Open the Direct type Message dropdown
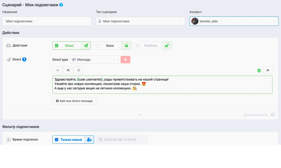Viewport: 281px width, 168px height. coord(94,60)
